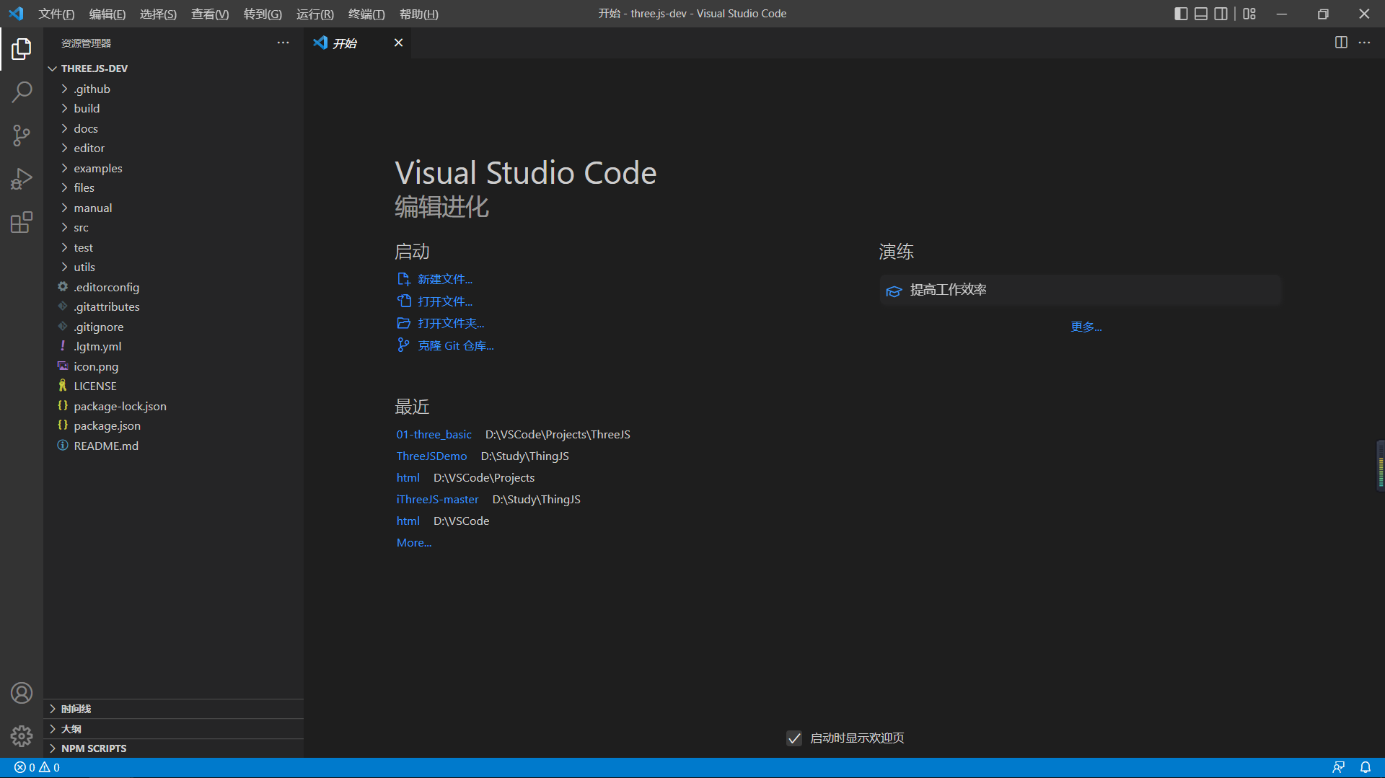Toggle bottom panel layout icon
This screenshot has width=1385, height=778.
click(1201, 14)
